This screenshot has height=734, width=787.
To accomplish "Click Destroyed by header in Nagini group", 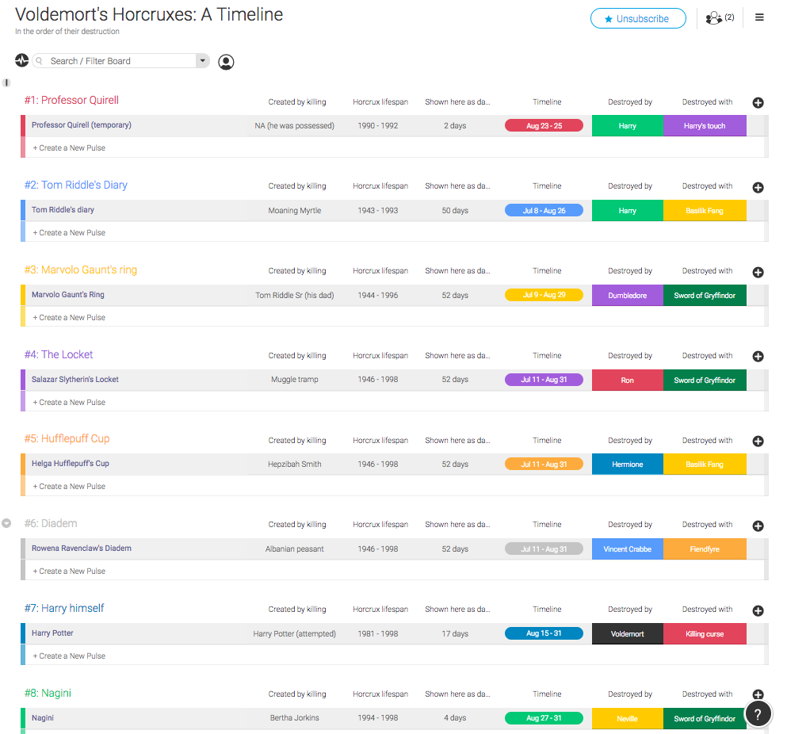I will (x=630, y=694).
